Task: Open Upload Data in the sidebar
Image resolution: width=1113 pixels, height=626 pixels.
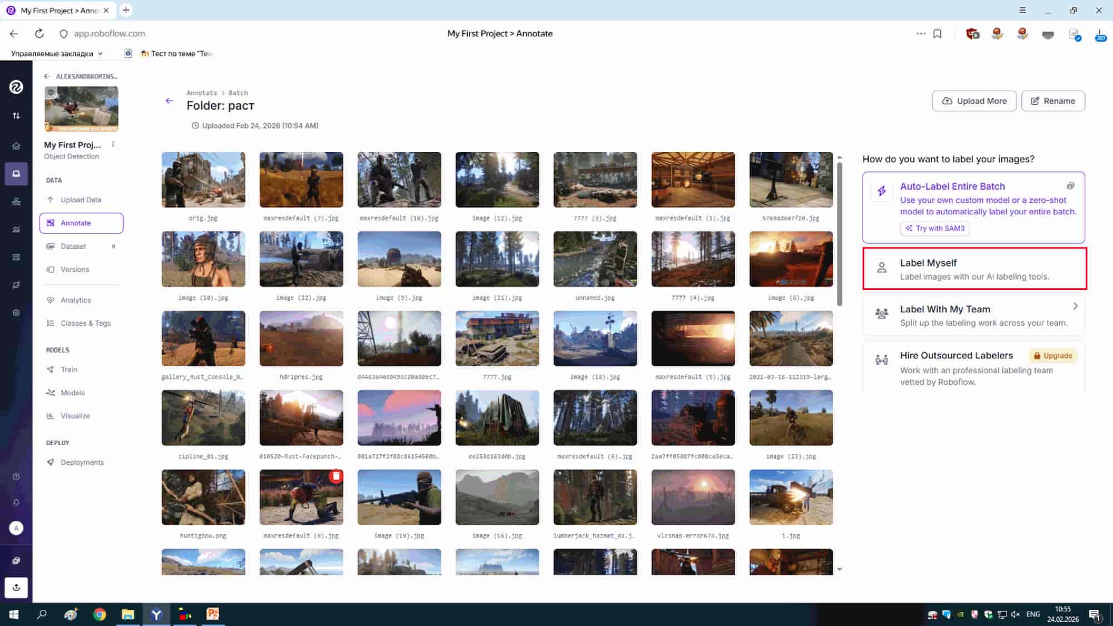Action: click(81, 200)
